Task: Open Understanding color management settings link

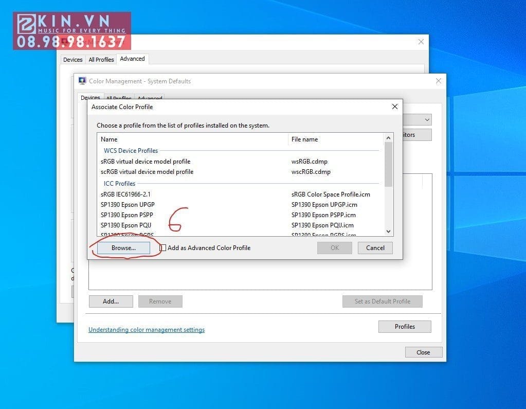Action: point(147,329)
